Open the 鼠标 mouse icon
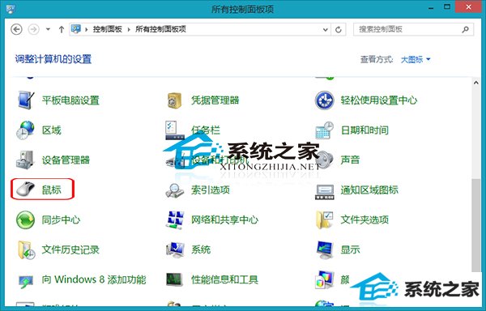 (26, 189)
